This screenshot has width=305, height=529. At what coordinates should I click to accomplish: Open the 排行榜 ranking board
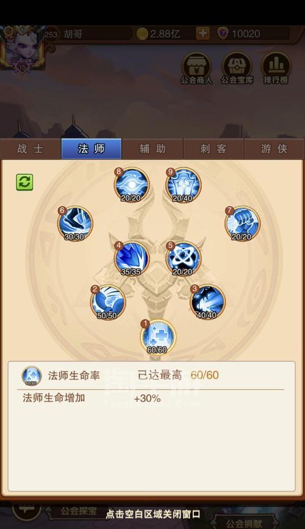(276, 68)
